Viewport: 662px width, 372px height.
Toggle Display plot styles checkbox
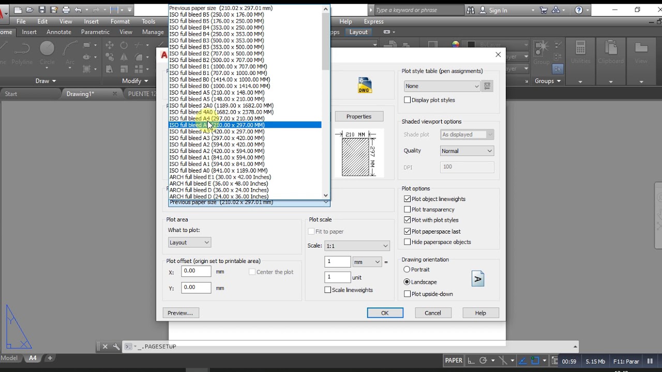tap(408, 100)
